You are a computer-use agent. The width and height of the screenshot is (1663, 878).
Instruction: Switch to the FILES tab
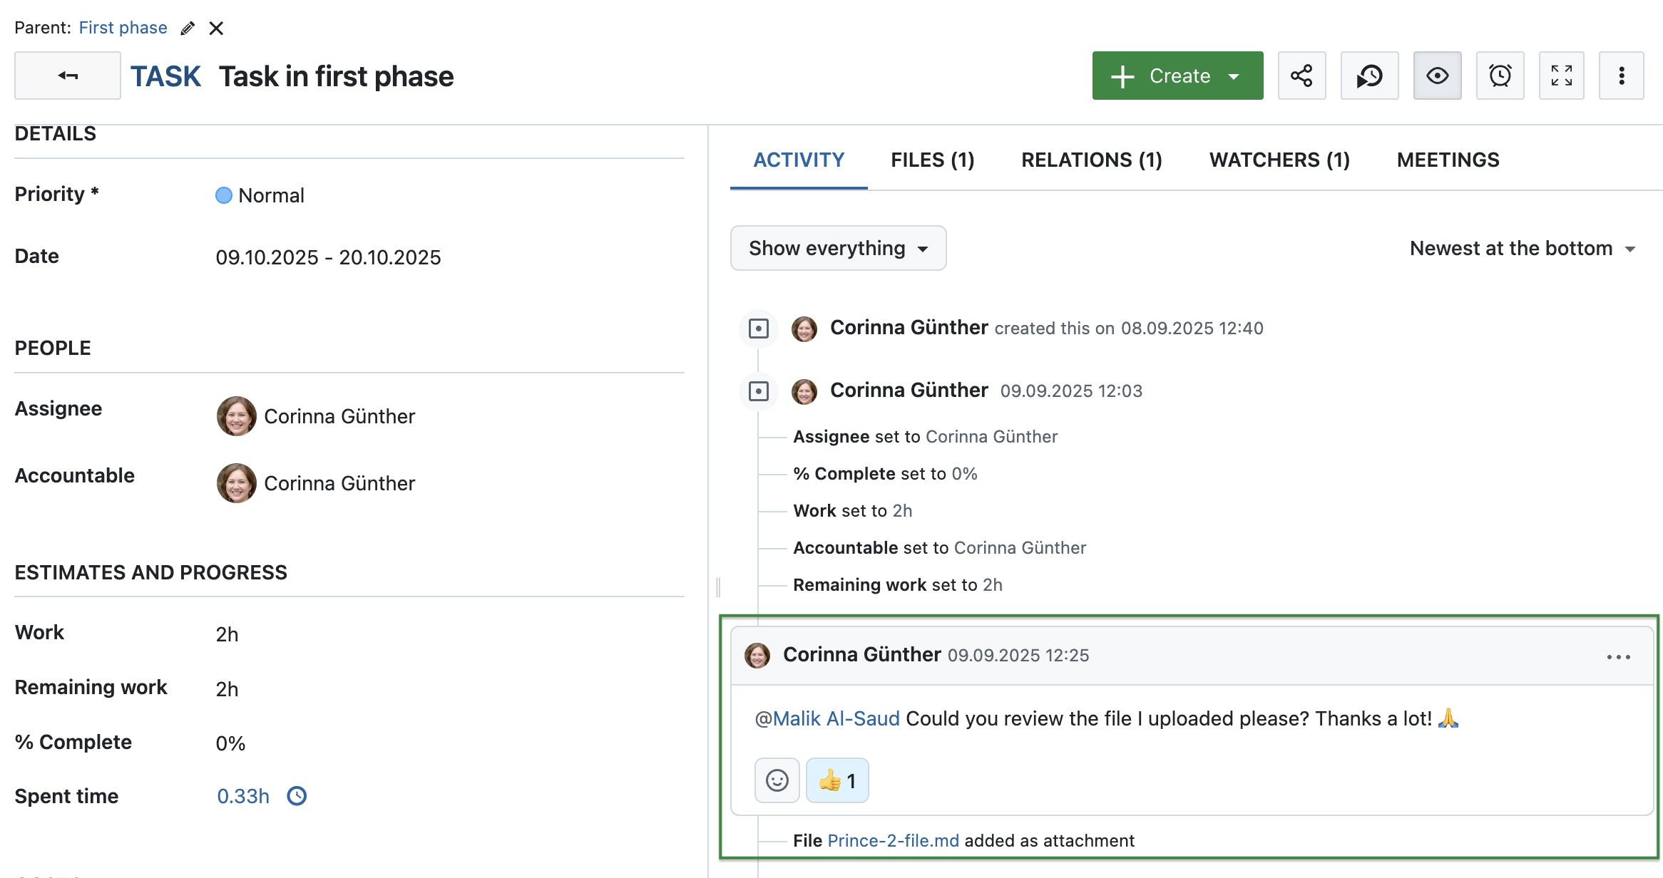click(932, 160)
